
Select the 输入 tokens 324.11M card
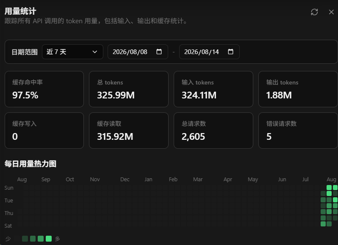(213, 89)
